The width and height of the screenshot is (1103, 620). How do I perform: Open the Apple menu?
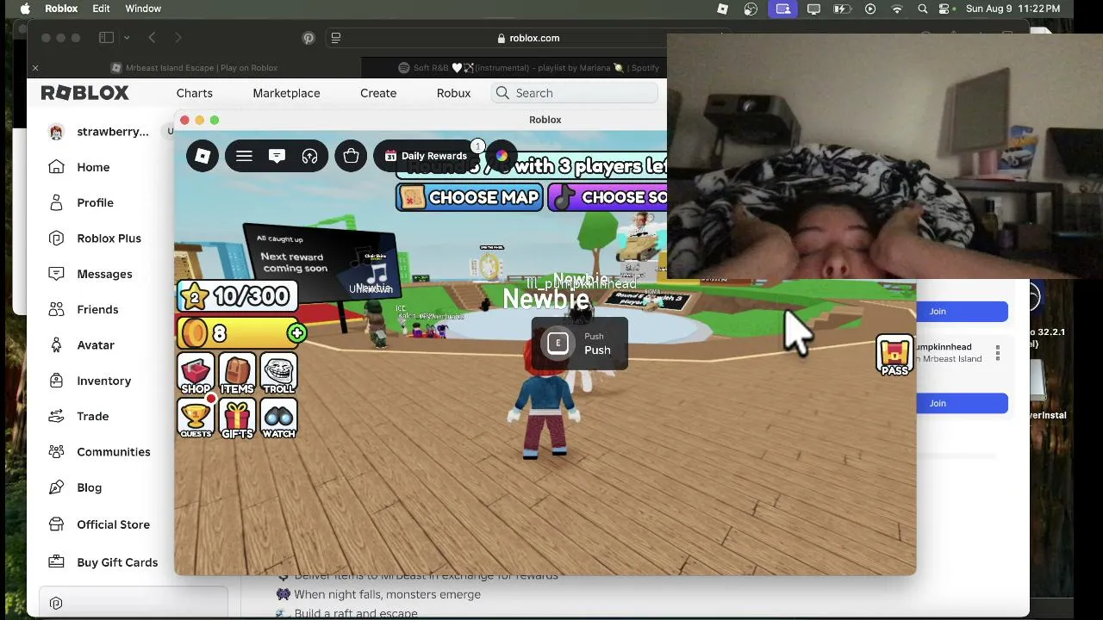point(25,9)
